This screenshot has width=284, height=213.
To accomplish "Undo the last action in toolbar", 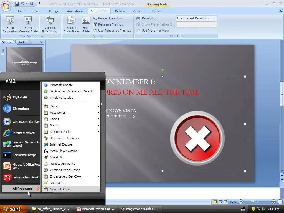I will click(23, 4).
